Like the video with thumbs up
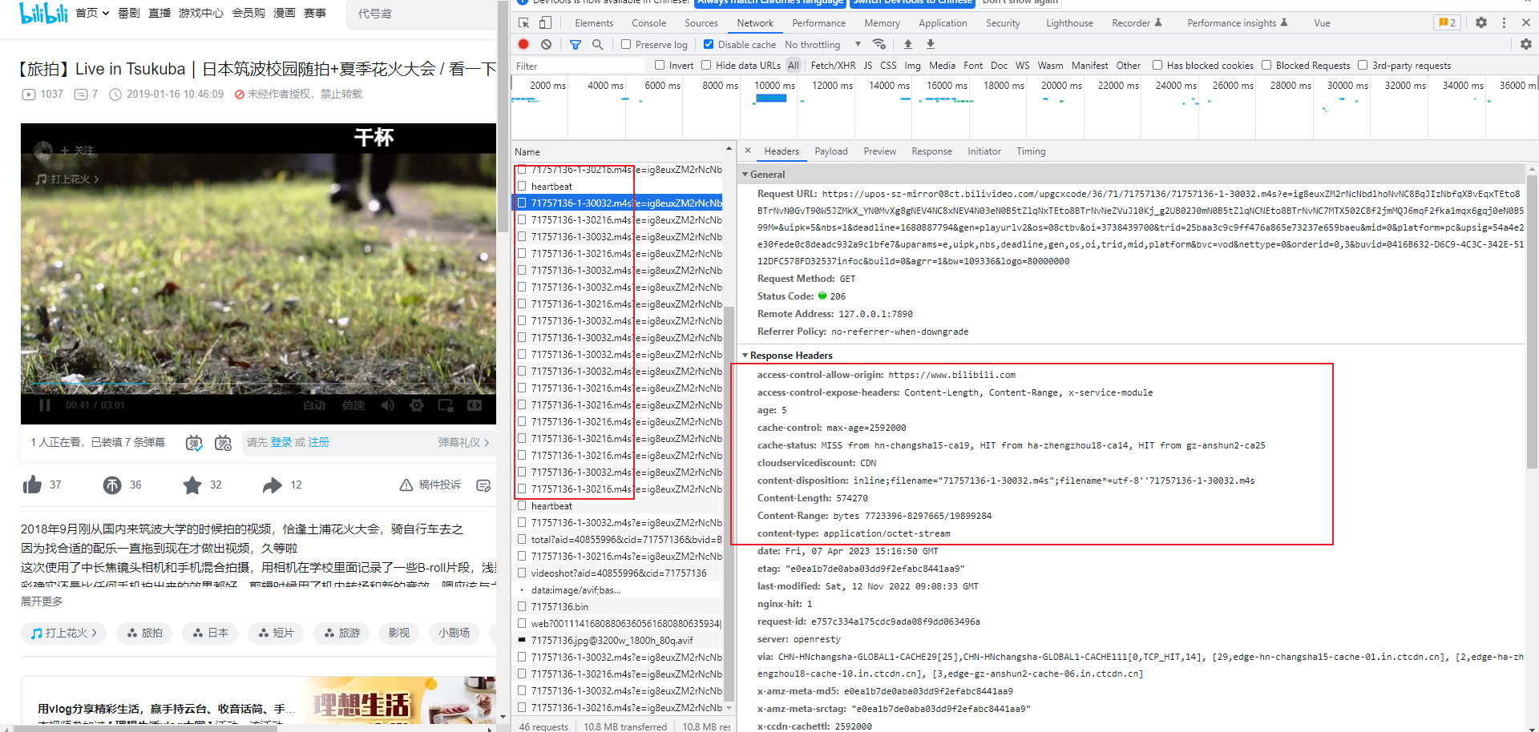Screen dimensions: 1539x732 click(32, 485)
